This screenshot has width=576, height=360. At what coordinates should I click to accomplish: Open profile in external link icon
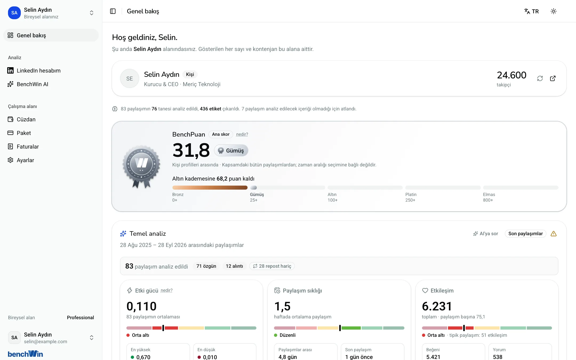pos(553,78)
